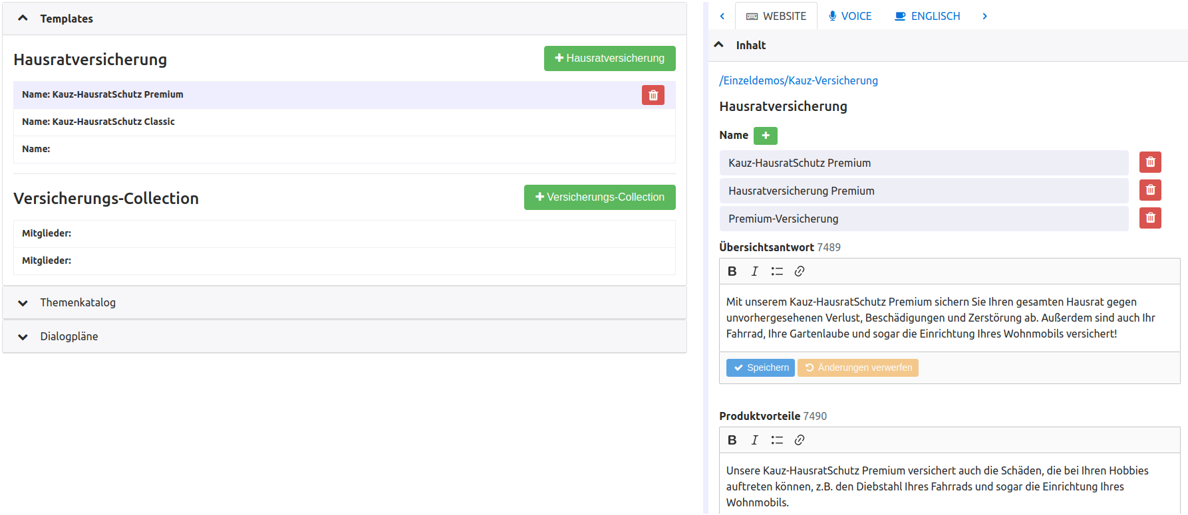Toggle bold in Produktvorteile editor
The width and height of the screenshot is (1188, 515).
click(x=732, y=440)
